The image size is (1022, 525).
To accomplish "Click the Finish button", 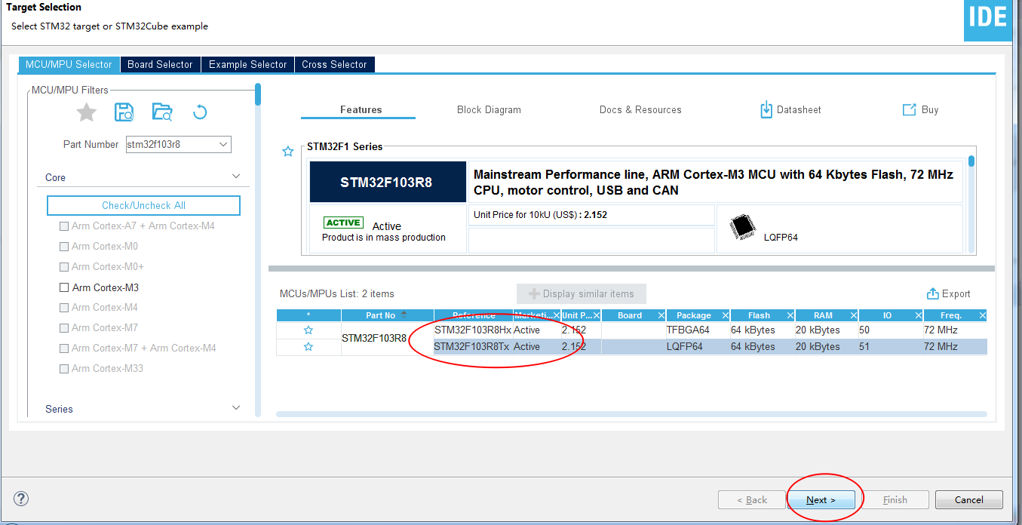I will pos(895,499).
